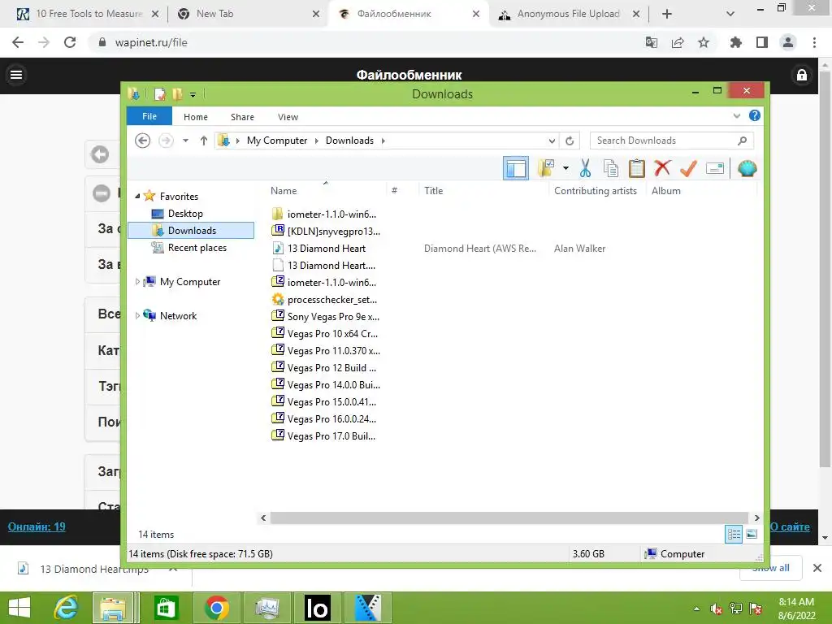Select Downloads in navigation pane
The image size is (832, 624).
tap(192, 230)
